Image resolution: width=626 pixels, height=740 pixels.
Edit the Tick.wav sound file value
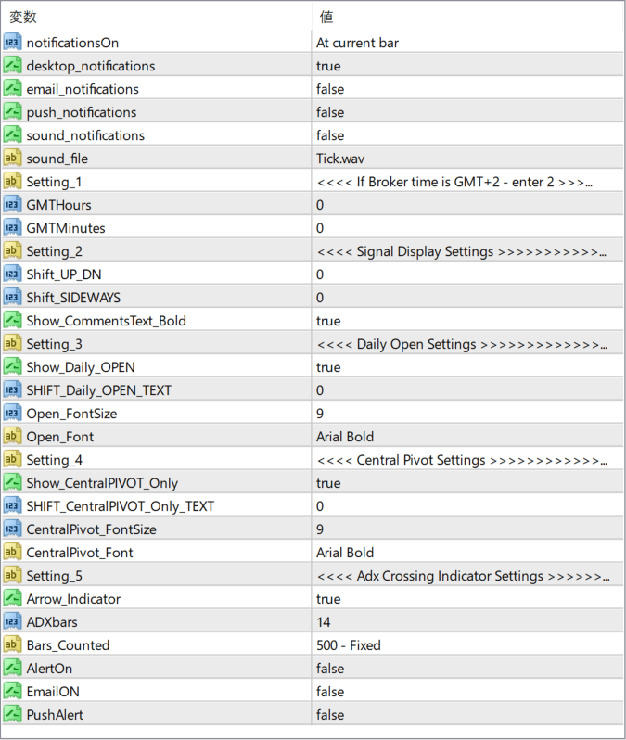(x=339, y=159)
